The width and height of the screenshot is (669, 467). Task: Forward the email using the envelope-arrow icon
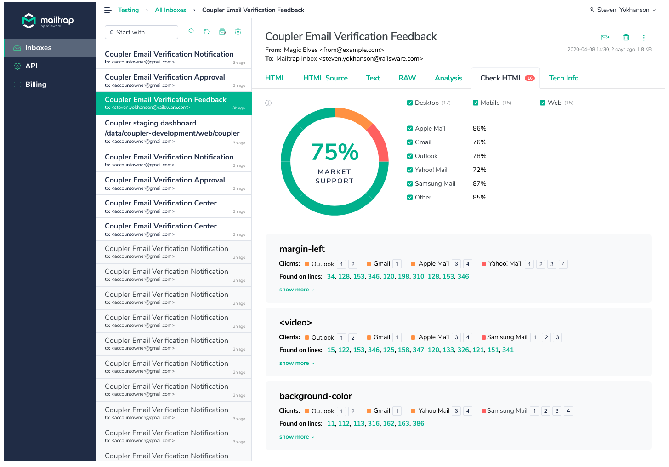[605, 38]
